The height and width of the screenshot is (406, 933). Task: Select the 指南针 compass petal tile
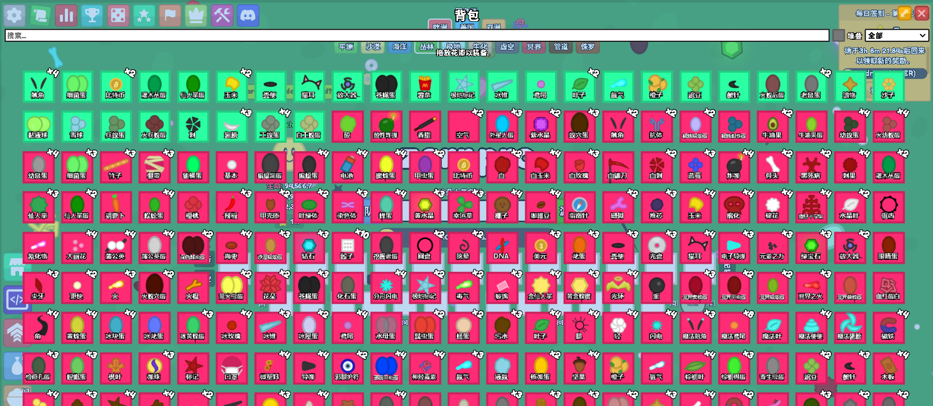point(579,208)
